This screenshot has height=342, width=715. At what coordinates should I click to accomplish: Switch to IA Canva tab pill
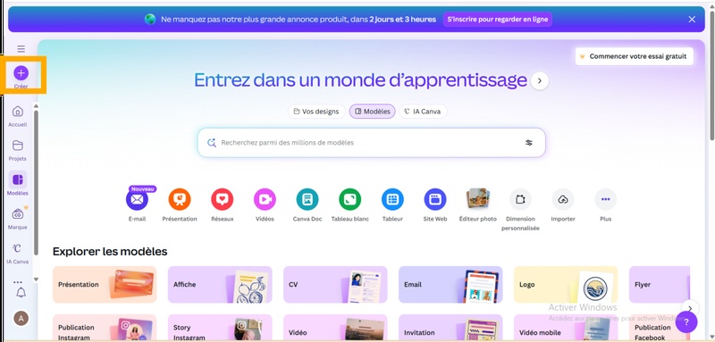(423, 111)
